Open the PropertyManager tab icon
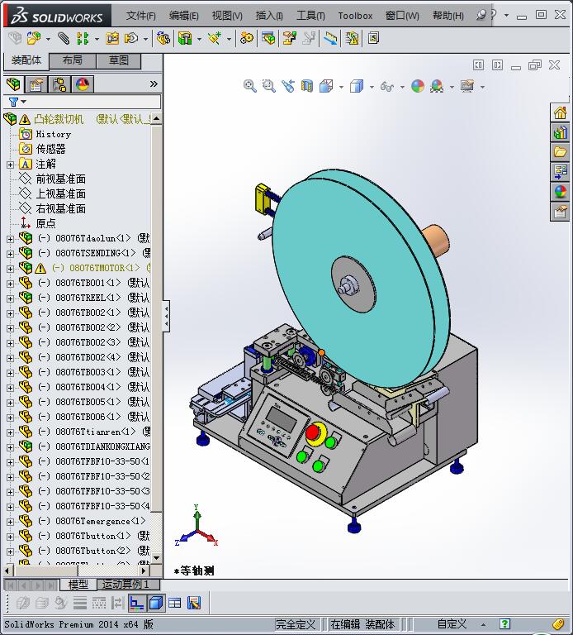573x635 pixels. click(36, 84)
